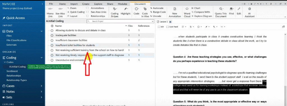Collapse the NVivo navigation sidebar

tap(42, 4)
